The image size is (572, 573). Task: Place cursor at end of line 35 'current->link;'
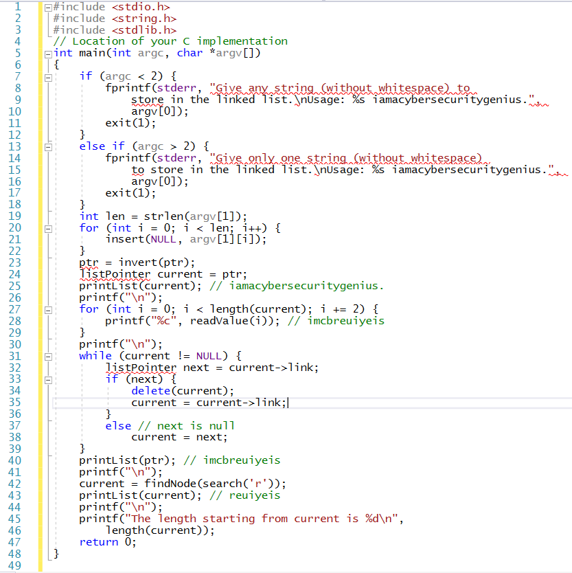pos(287,403)
